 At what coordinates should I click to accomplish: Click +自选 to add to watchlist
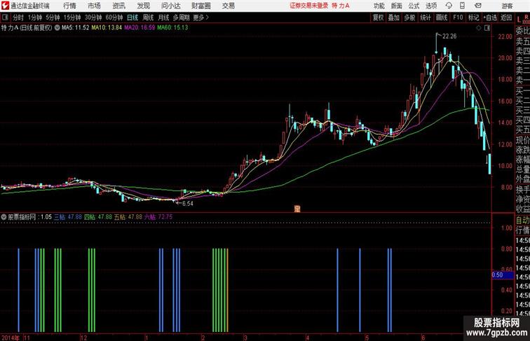(490, 18)
